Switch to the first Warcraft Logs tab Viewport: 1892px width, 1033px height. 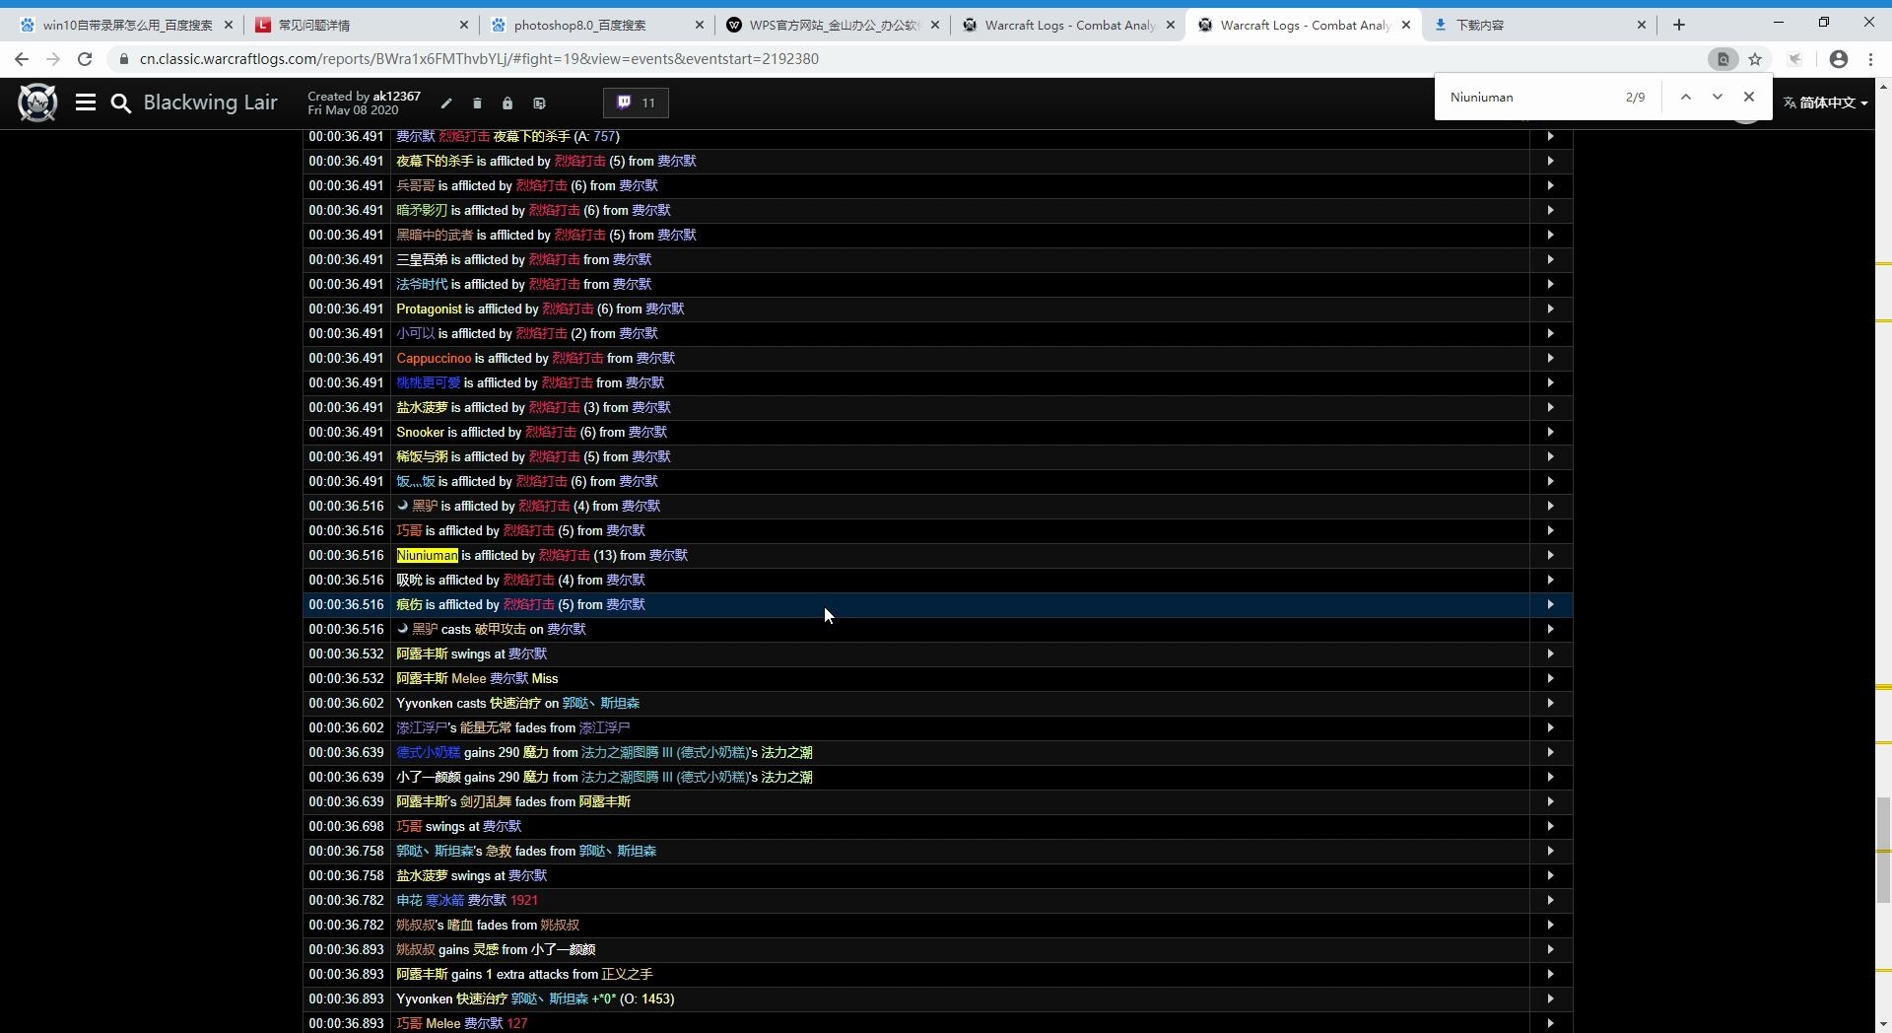point(1067,25)
